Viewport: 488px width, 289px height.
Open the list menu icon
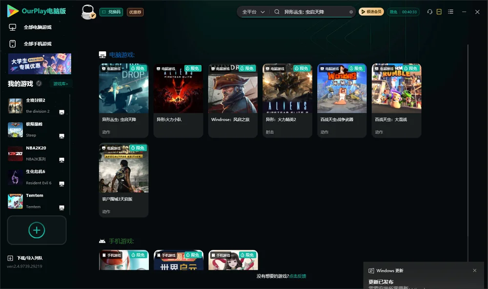coord(450,12)
